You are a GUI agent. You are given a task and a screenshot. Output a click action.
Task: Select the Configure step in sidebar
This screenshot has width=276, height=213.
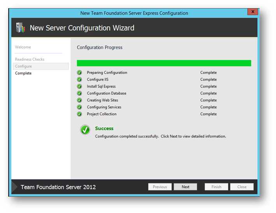[x=41, y=66]
